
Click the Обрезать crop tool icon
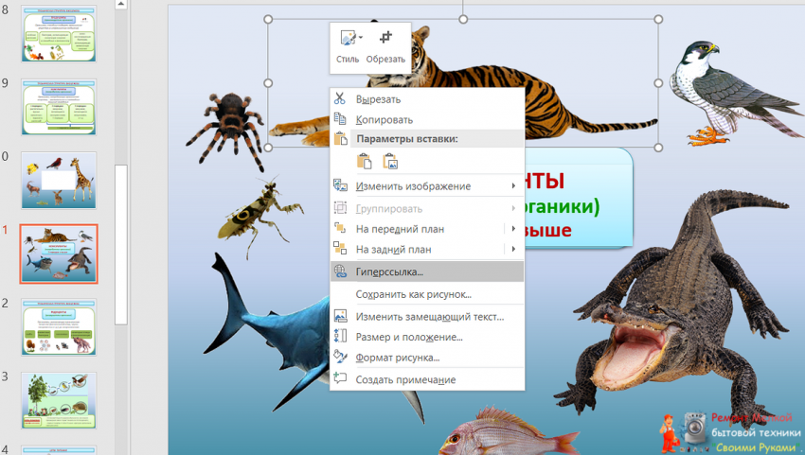click(385, 39)
